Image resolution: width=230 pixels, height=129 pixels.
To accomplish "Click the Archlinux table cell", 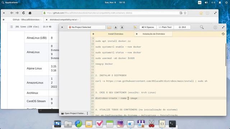I will click(37, 93).
